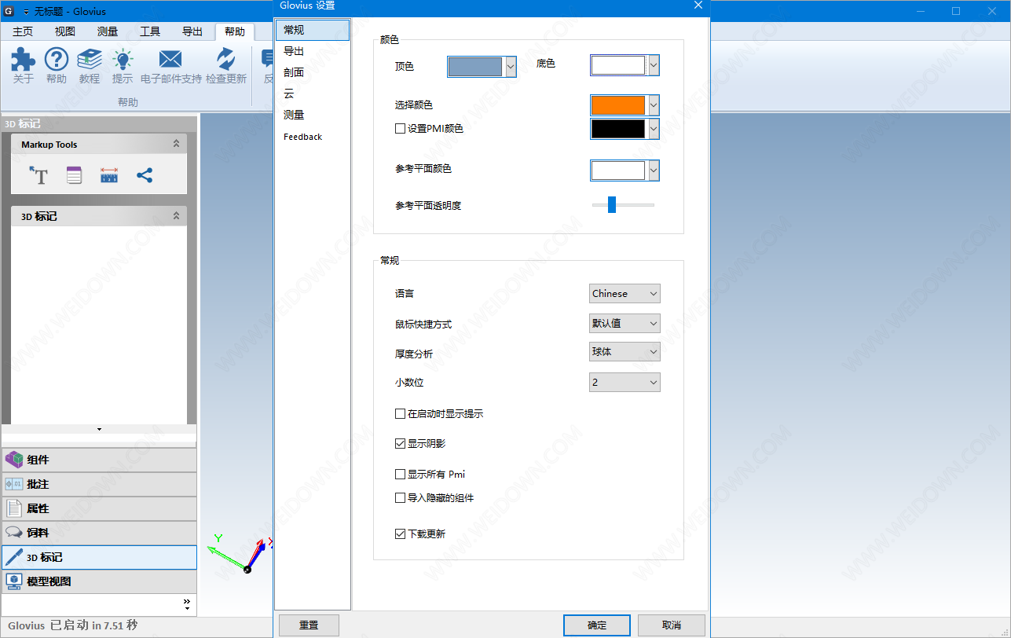Image resolution: width=1011 pixels, height=638 pixels.
Task: Collapse the 3D 标记 list section
Action: pos(176,216)
